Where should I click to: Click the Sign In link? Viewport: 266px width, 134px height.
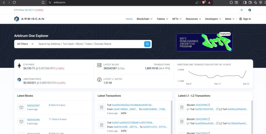click(x=245, y=19)
